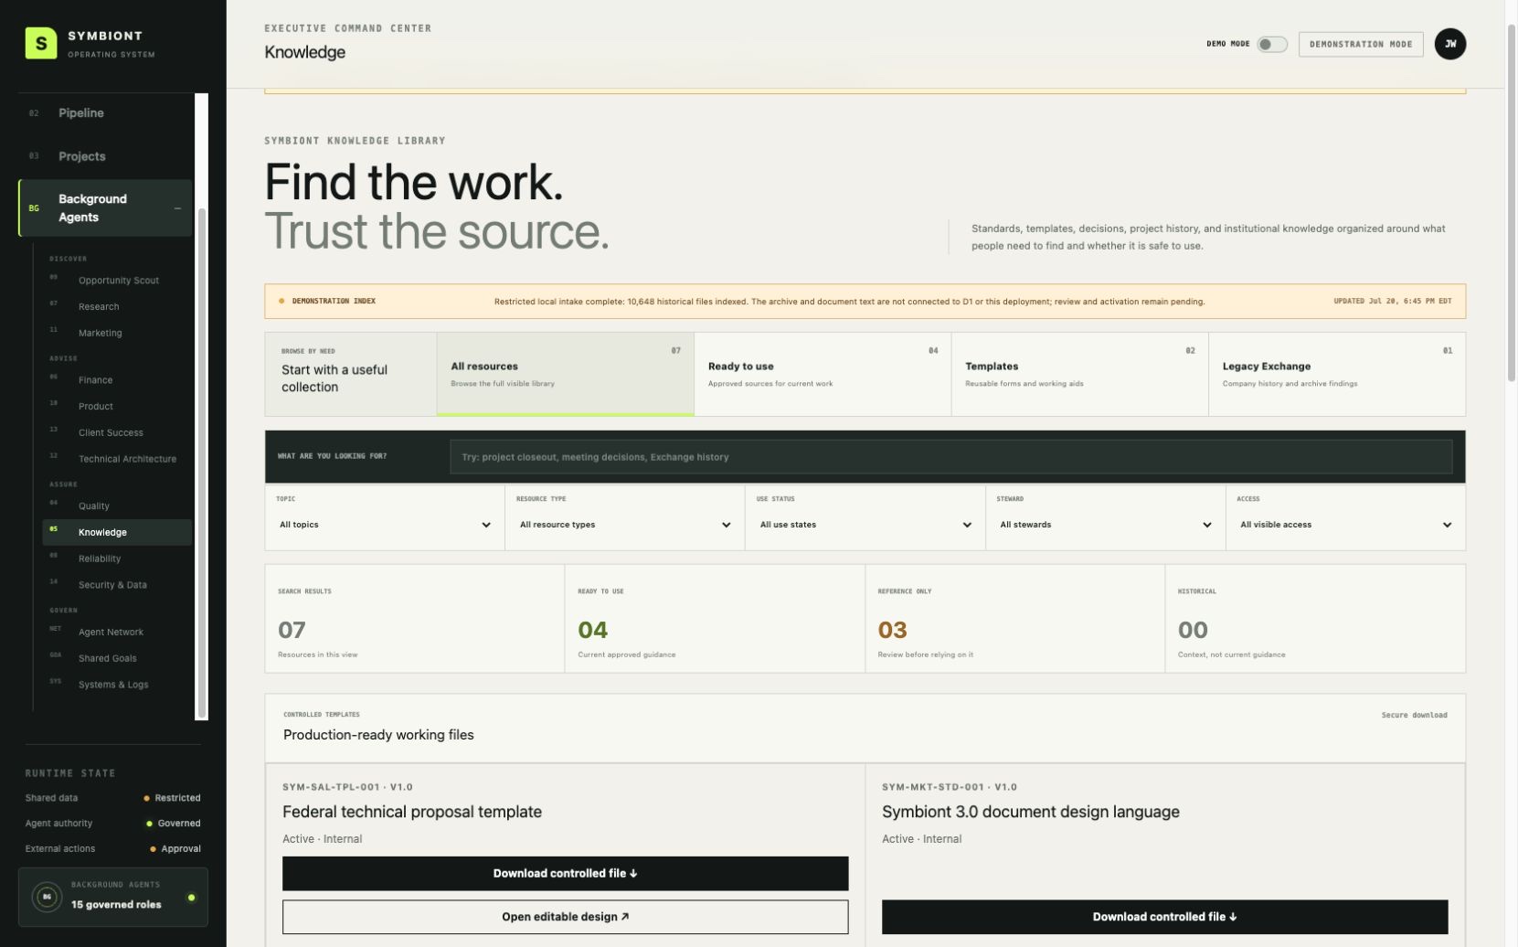The image size is (1518, 947).
Task: Click the Symbiont S logo icon
Action: pyautogui.click(x=40, y=43)
